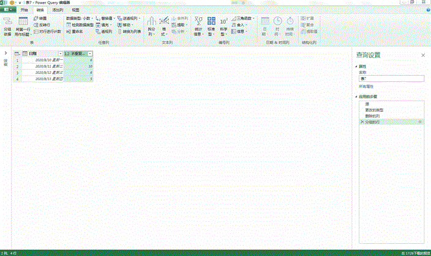
Task: Switch to the 添加列 tab
Action: (57, 10)
